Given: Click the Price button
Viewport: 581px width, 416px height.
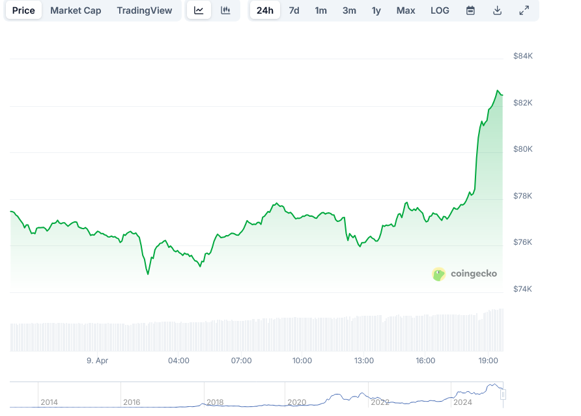Looking at the screenshot, I should (23, 10).
